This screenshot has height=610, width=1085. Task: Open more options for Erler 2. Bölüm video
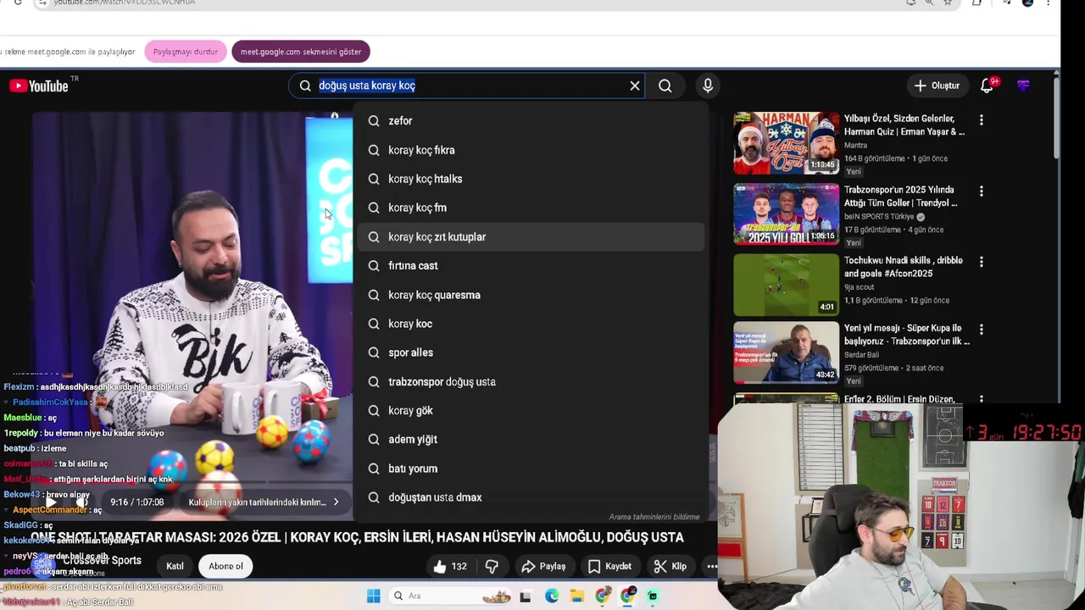(982, 399)
